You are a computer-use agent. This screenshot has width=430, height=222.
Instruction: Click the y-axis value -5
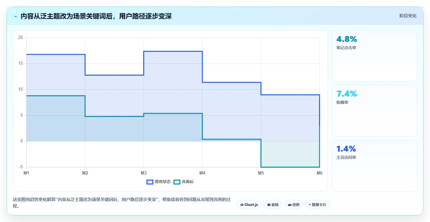[21, 167]
